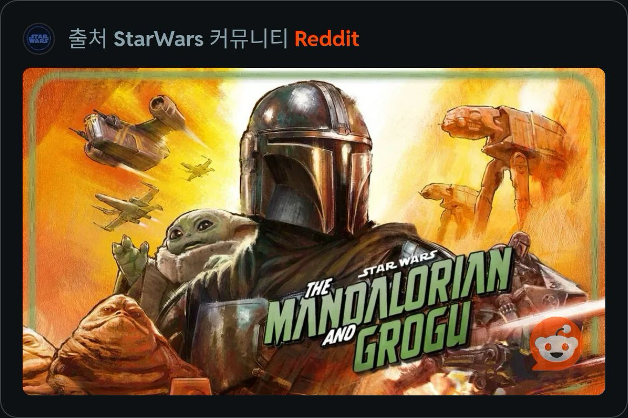Click the 출처 label text
The image size is (628, 418).
(88, 39)
